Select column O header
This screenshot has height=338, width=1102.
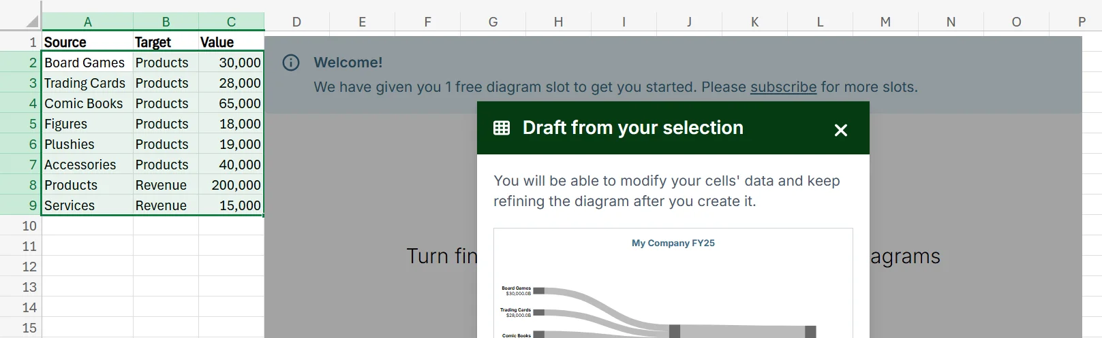(1016, 22)
